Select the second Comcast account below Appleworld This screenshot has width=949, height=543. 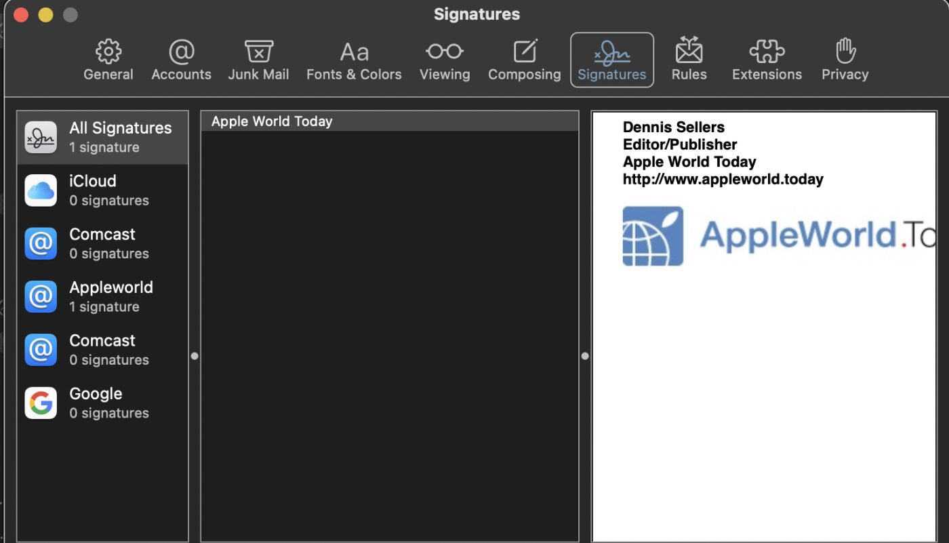(x=102, y=350)
